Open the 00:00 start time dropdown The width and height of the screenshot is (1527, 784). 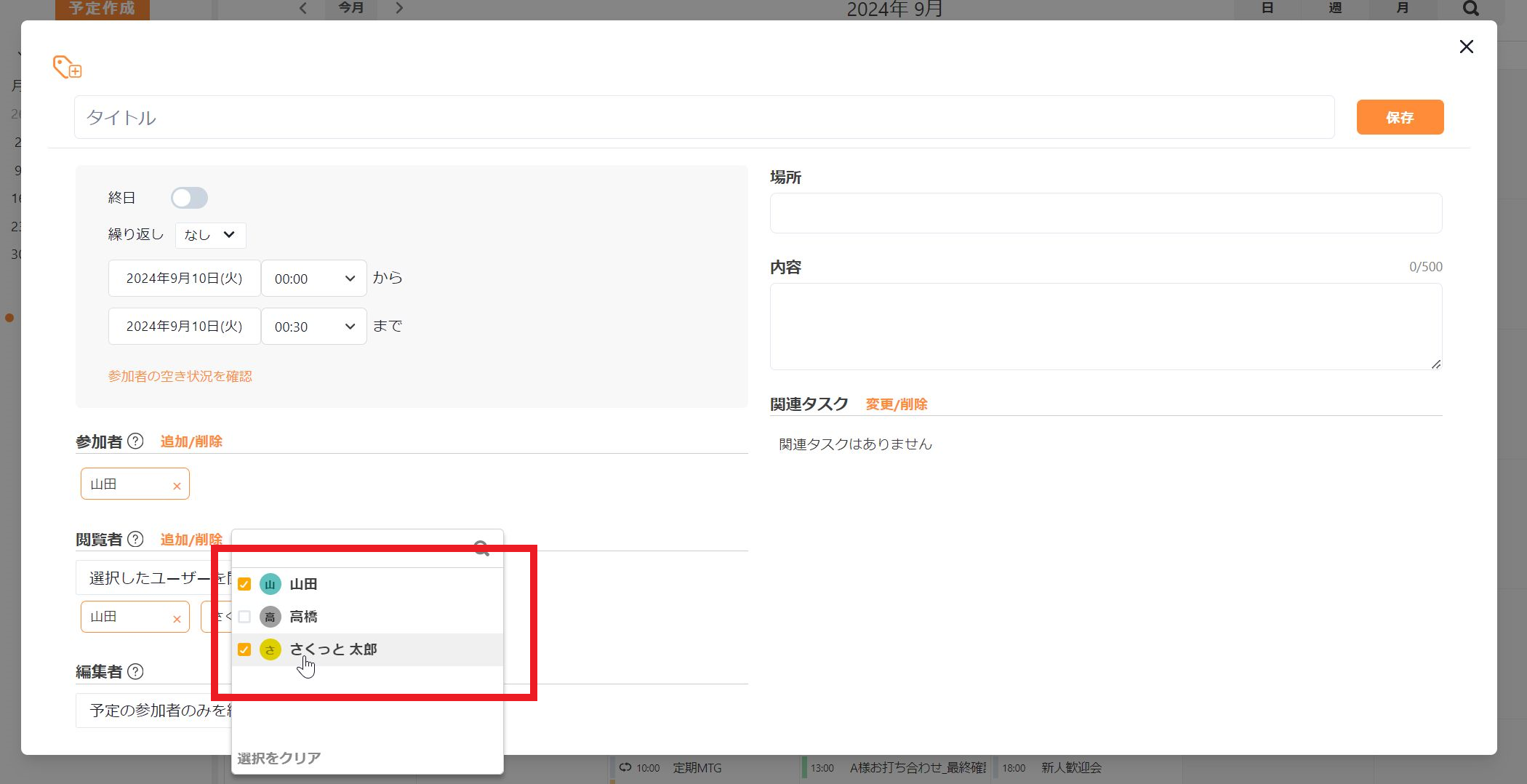313,279
